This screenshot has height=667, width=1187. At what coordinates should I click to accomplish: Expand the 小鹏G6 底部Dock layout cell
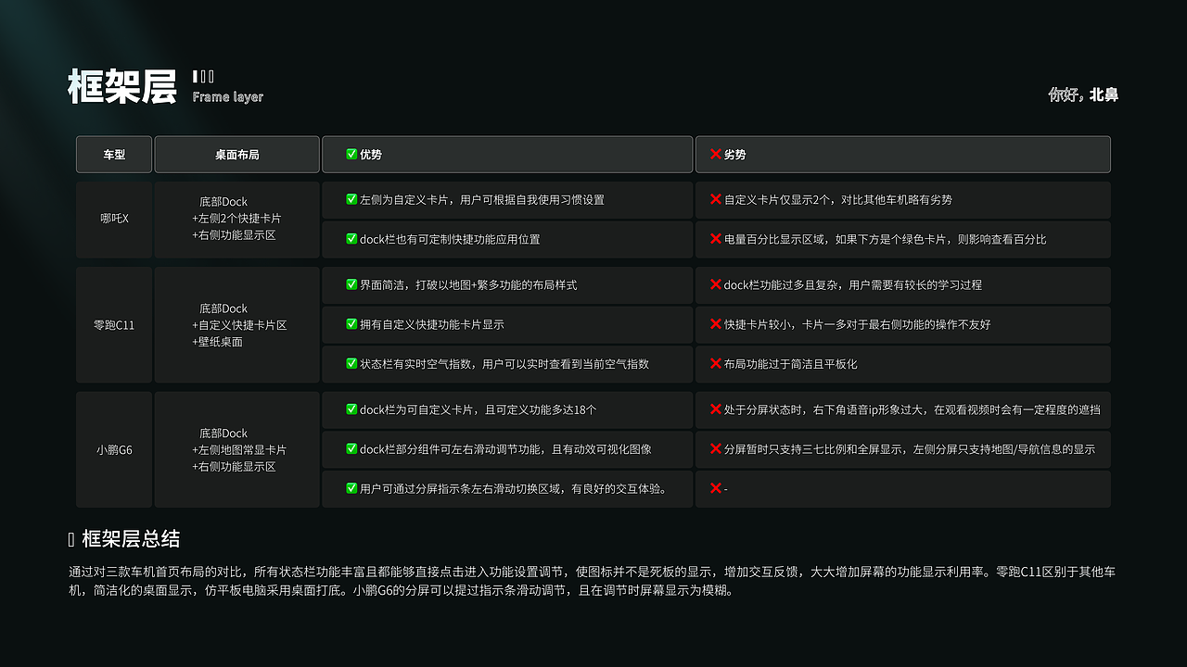tap(236, 449)
